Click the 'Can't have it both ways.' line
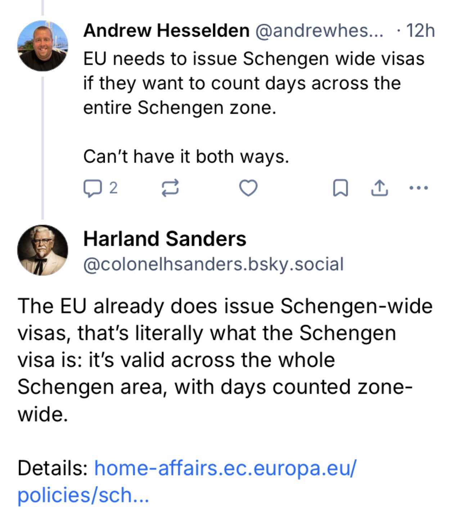This screenshot has height=518, width=455. [x=186, y=156]
